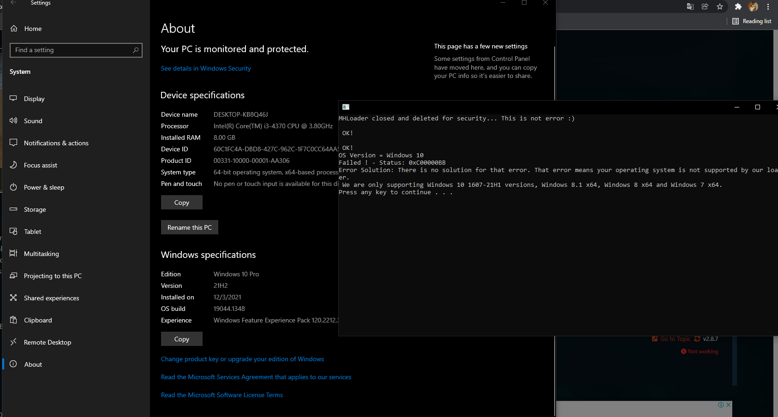Click Installed RAM value 8.00 GB
Viewport: 778px width, 417px height.
(224, 137)
